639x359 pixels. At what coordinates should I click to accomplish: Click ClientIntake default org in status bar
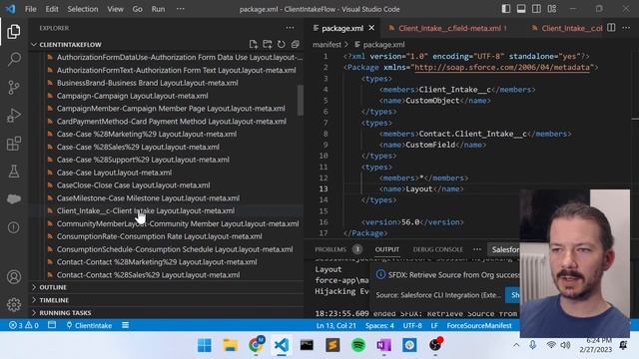(x=89, y=325)
